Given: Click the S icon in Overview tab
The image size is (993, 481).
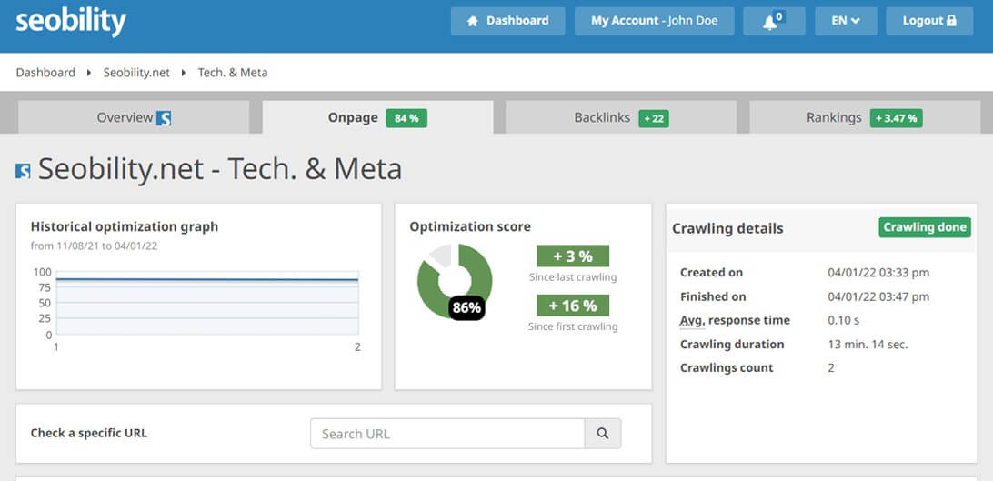Looking at the screenshot, I should pyautogui.click(x=164, y=118).
